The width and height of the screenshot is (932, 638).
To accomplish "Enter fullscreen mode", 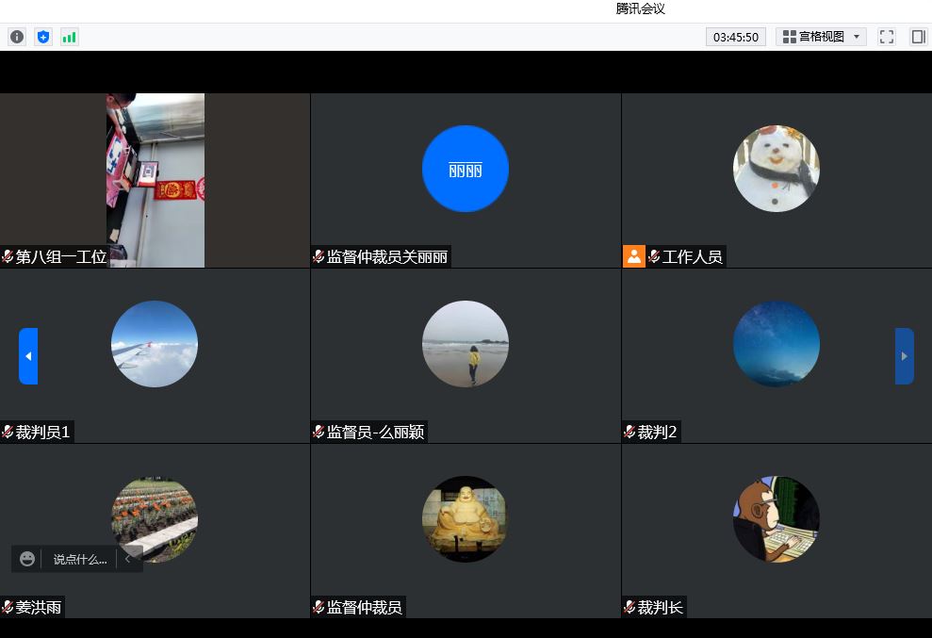I will 886,37.
